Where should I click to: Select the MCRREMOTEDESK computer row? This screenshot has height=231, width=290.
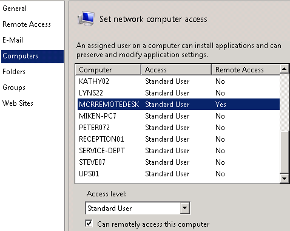[x=178, y=105]
